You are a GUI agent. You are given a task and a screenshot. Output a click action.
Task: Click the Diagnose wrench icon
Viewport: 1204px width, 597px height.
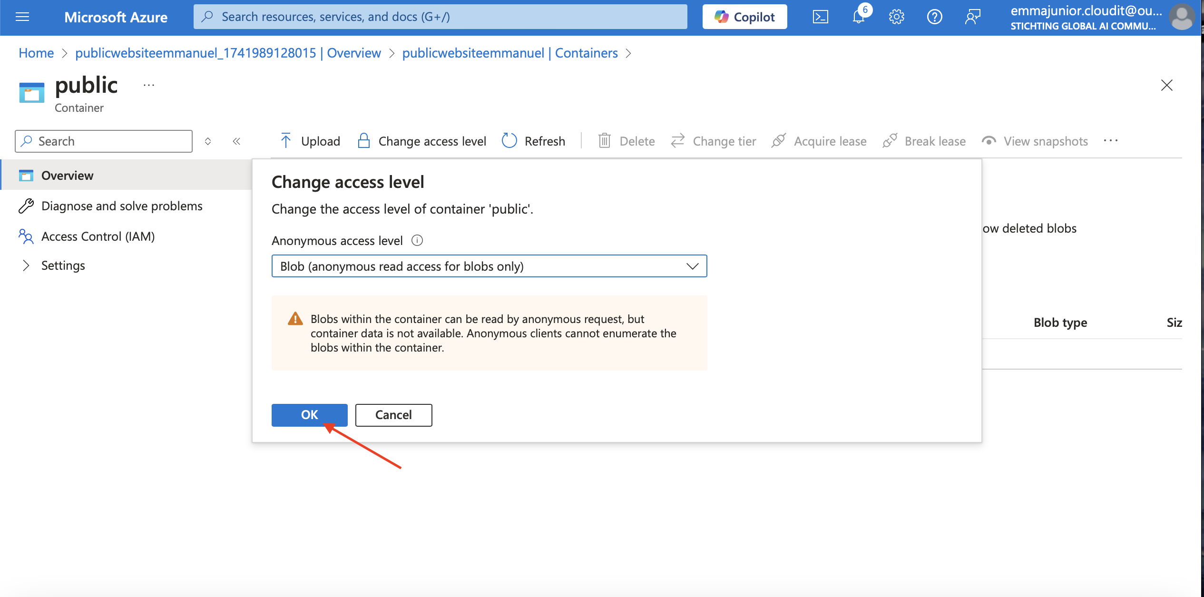26,206
